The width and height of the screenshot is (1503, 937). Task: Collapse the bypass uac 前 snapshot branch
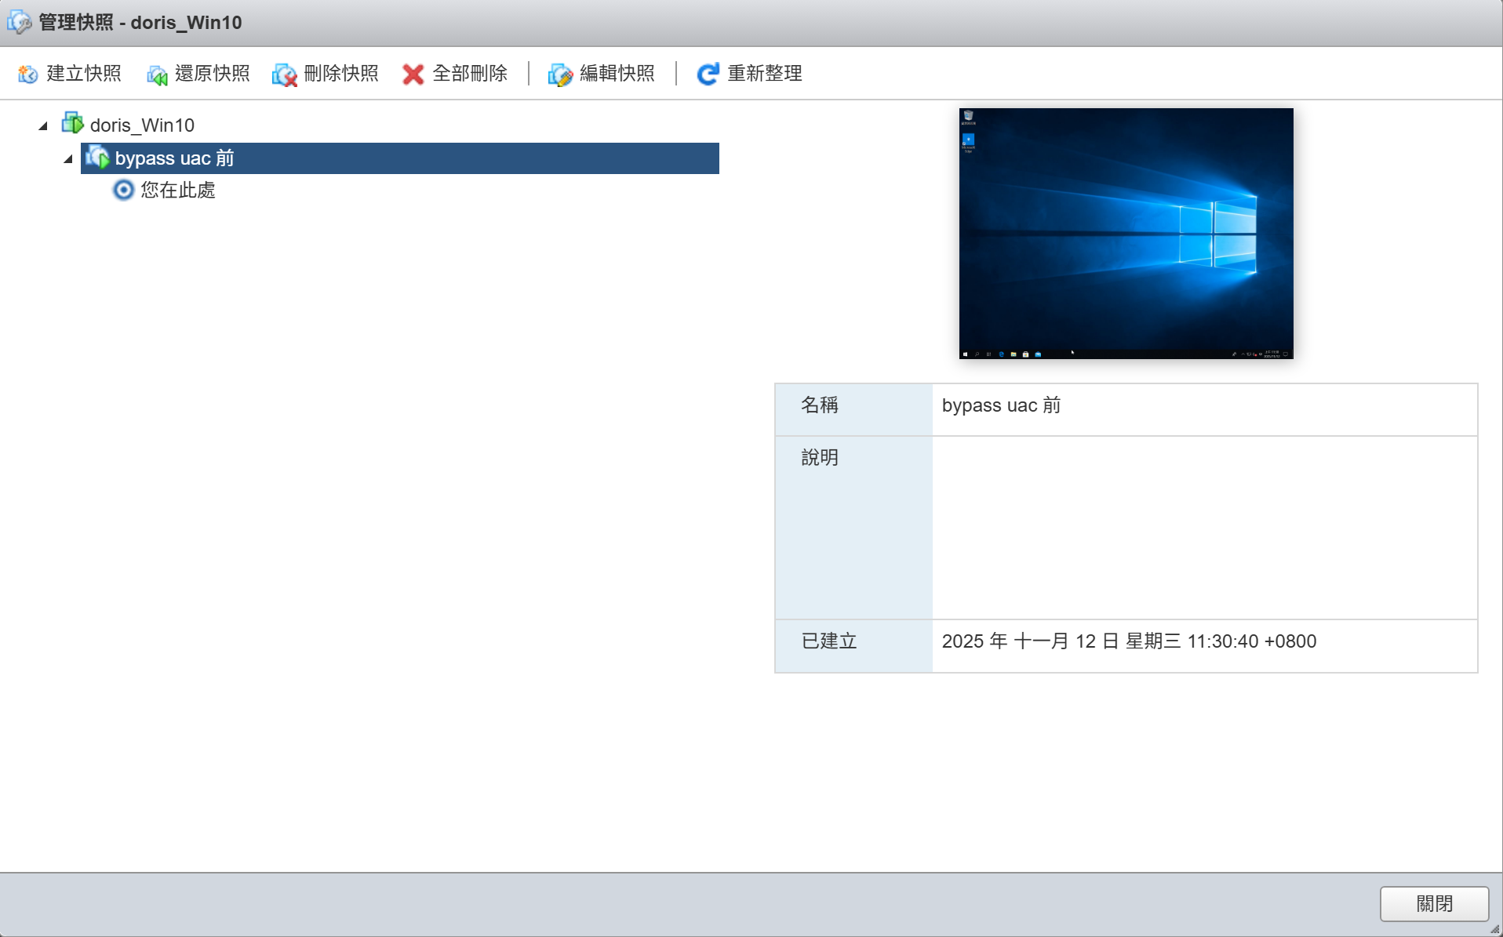point(67,158)
